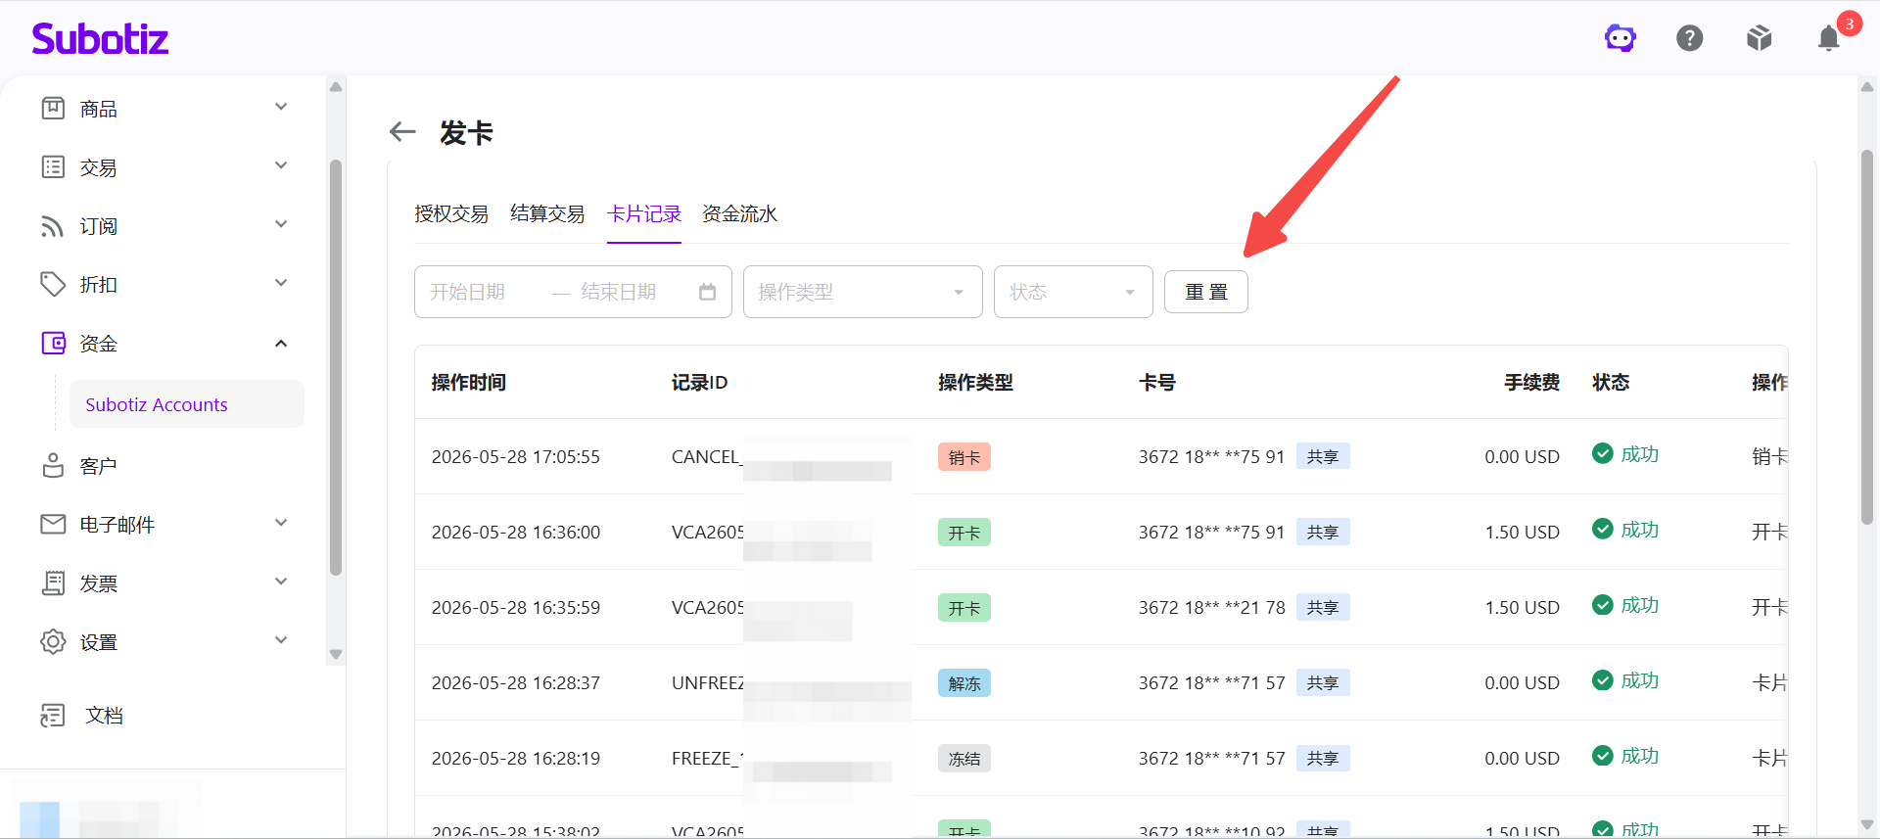
Task: Expand the 发票 menu chevron
Action: coord(281,582)
